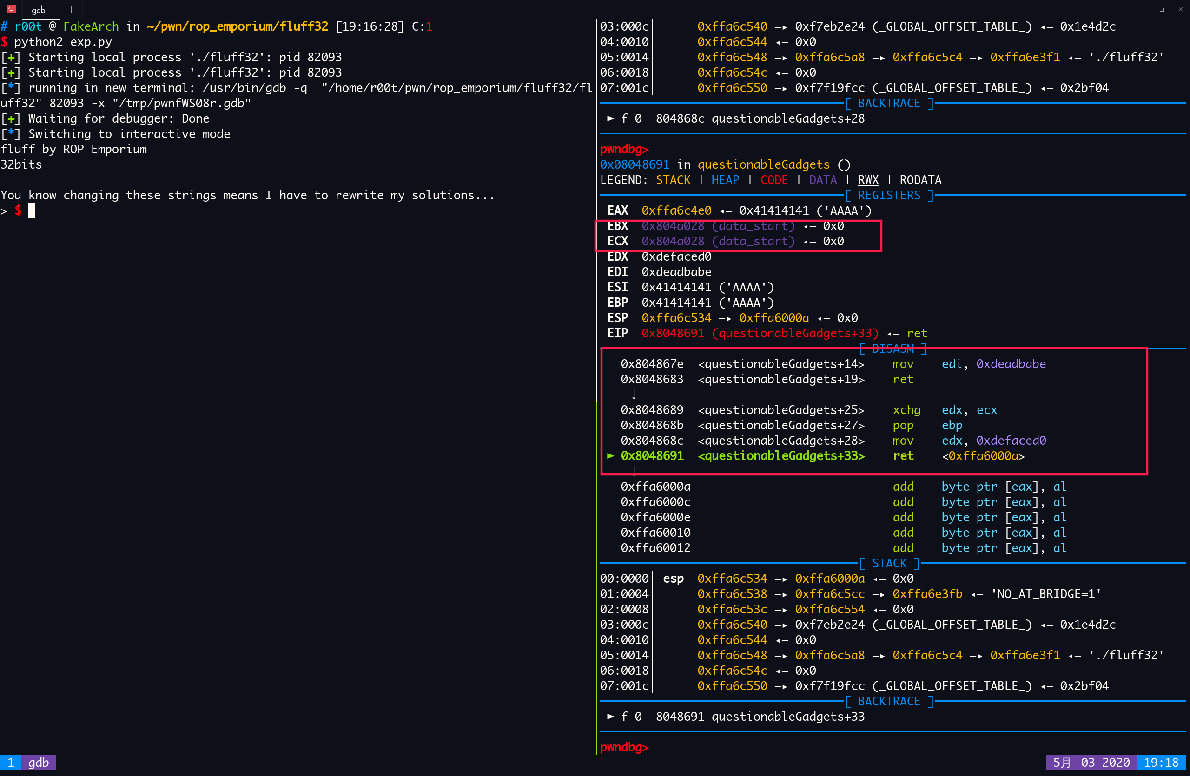
Task: Click the lower BACKTRACE section header
Action: 889,701
